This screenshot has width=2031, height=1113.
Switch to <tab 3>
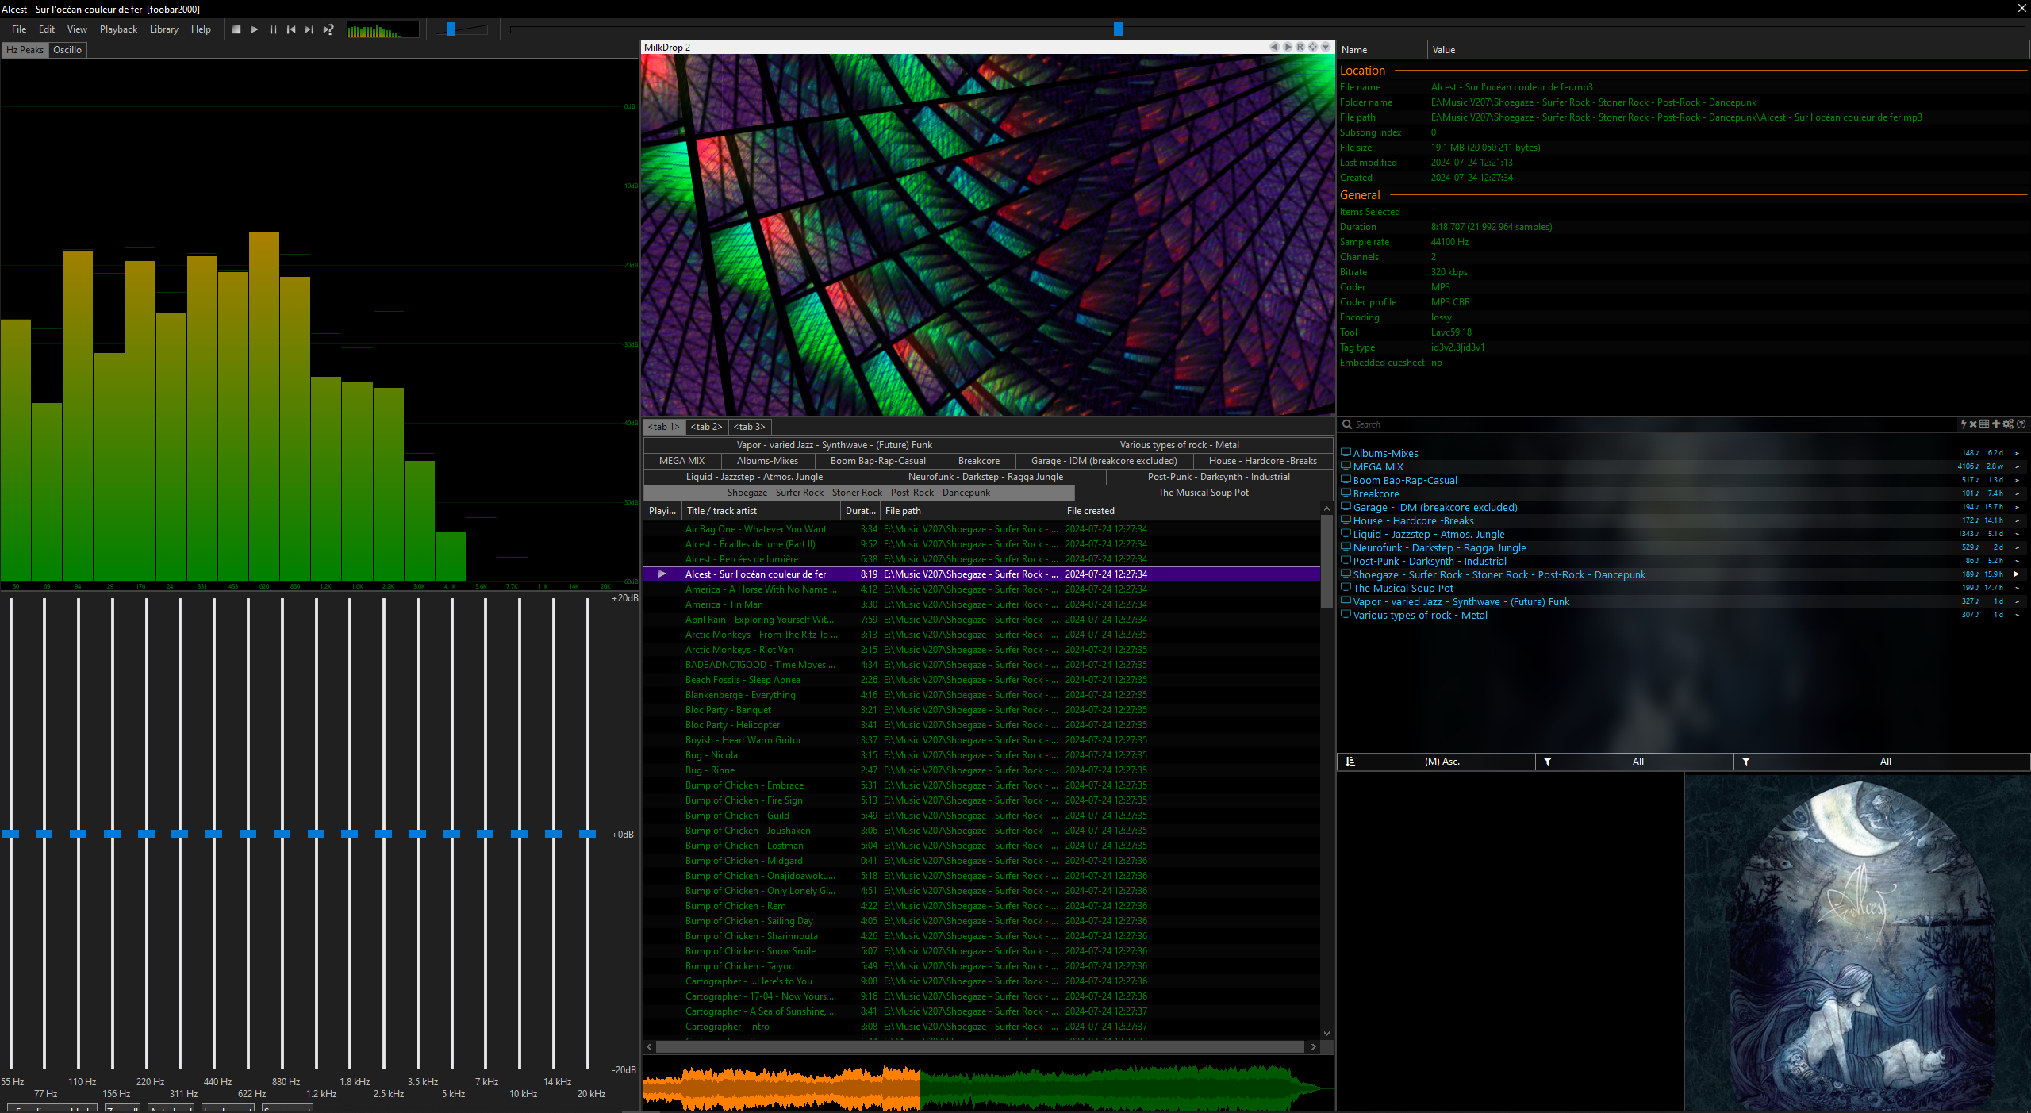[749, 427]
